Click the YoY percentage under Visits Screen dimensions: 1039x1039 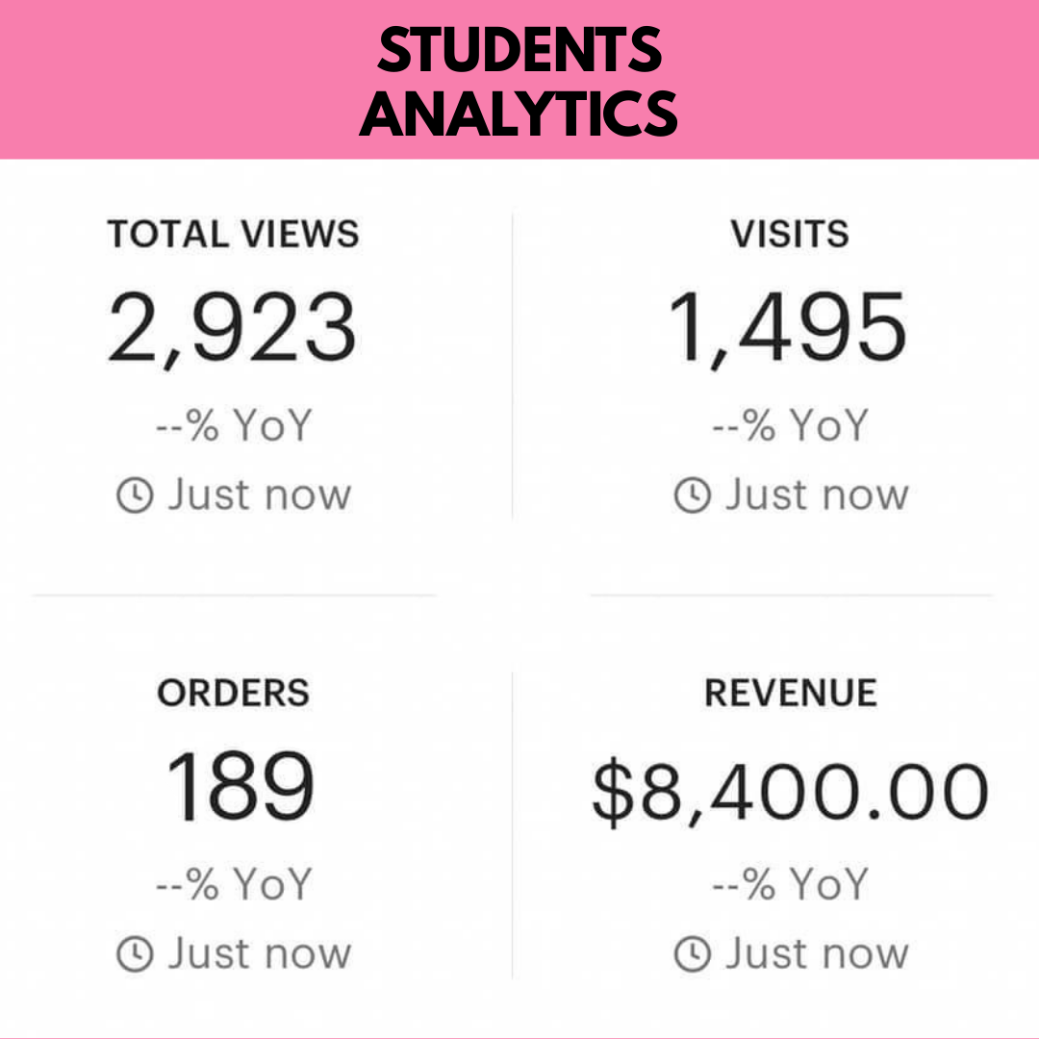(790, 426)
